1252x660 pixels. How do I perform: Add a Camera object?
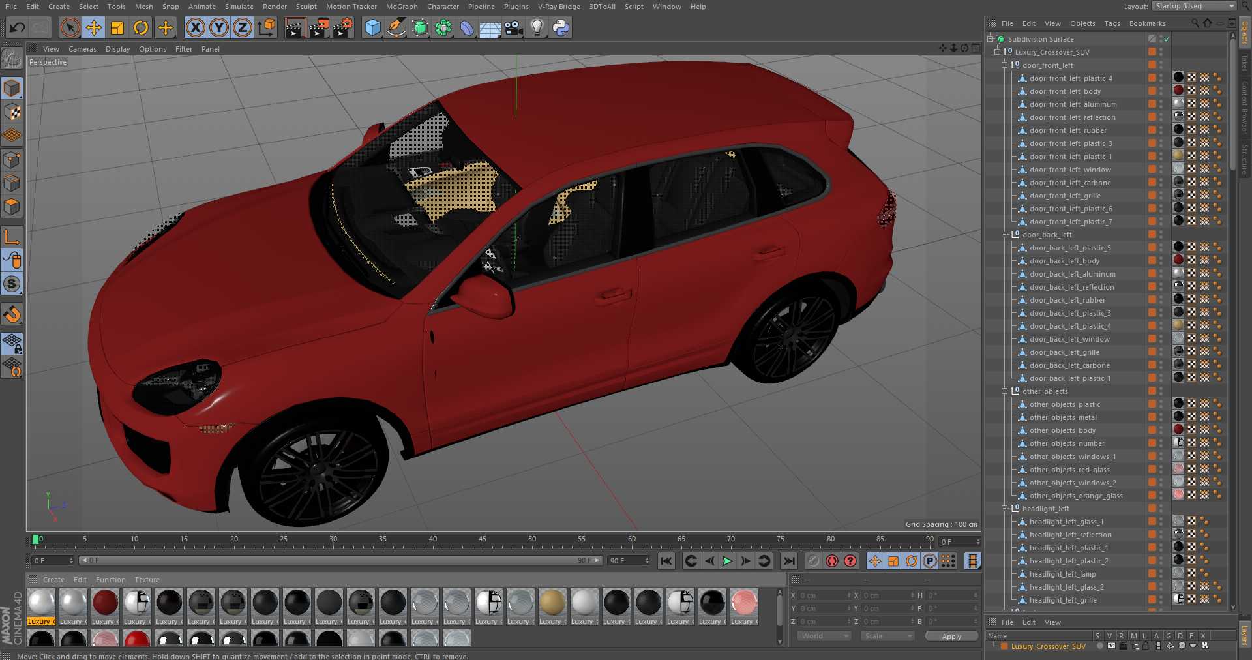click(x=514, y=27)
